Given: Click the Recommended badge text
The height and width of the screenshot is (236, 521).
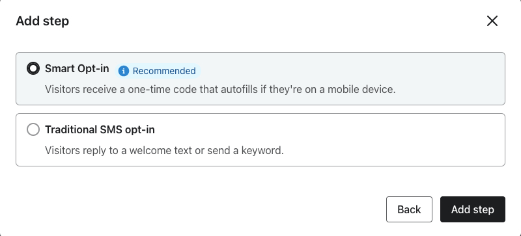Looking at the screenshot, I should pos(164,71).
